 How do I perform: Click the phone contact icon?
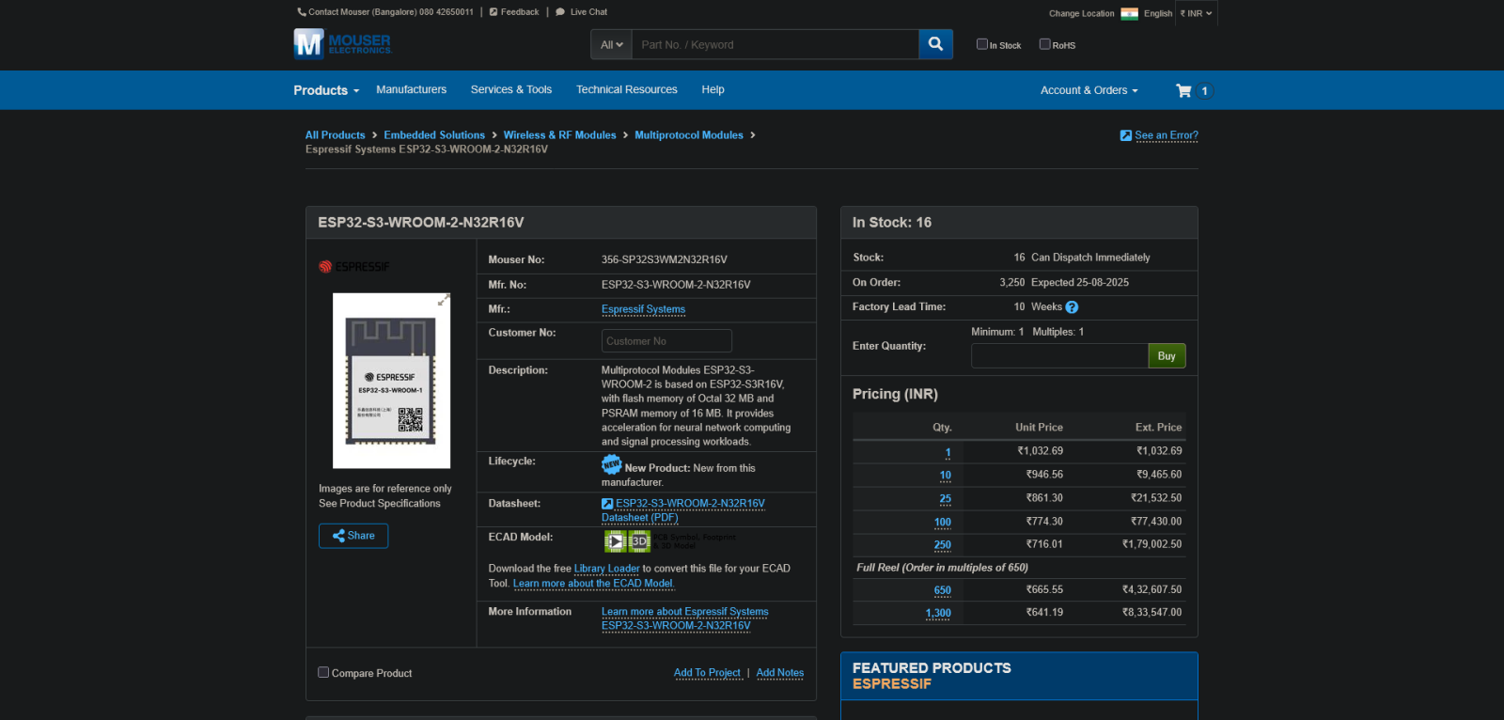coord(302,12)
